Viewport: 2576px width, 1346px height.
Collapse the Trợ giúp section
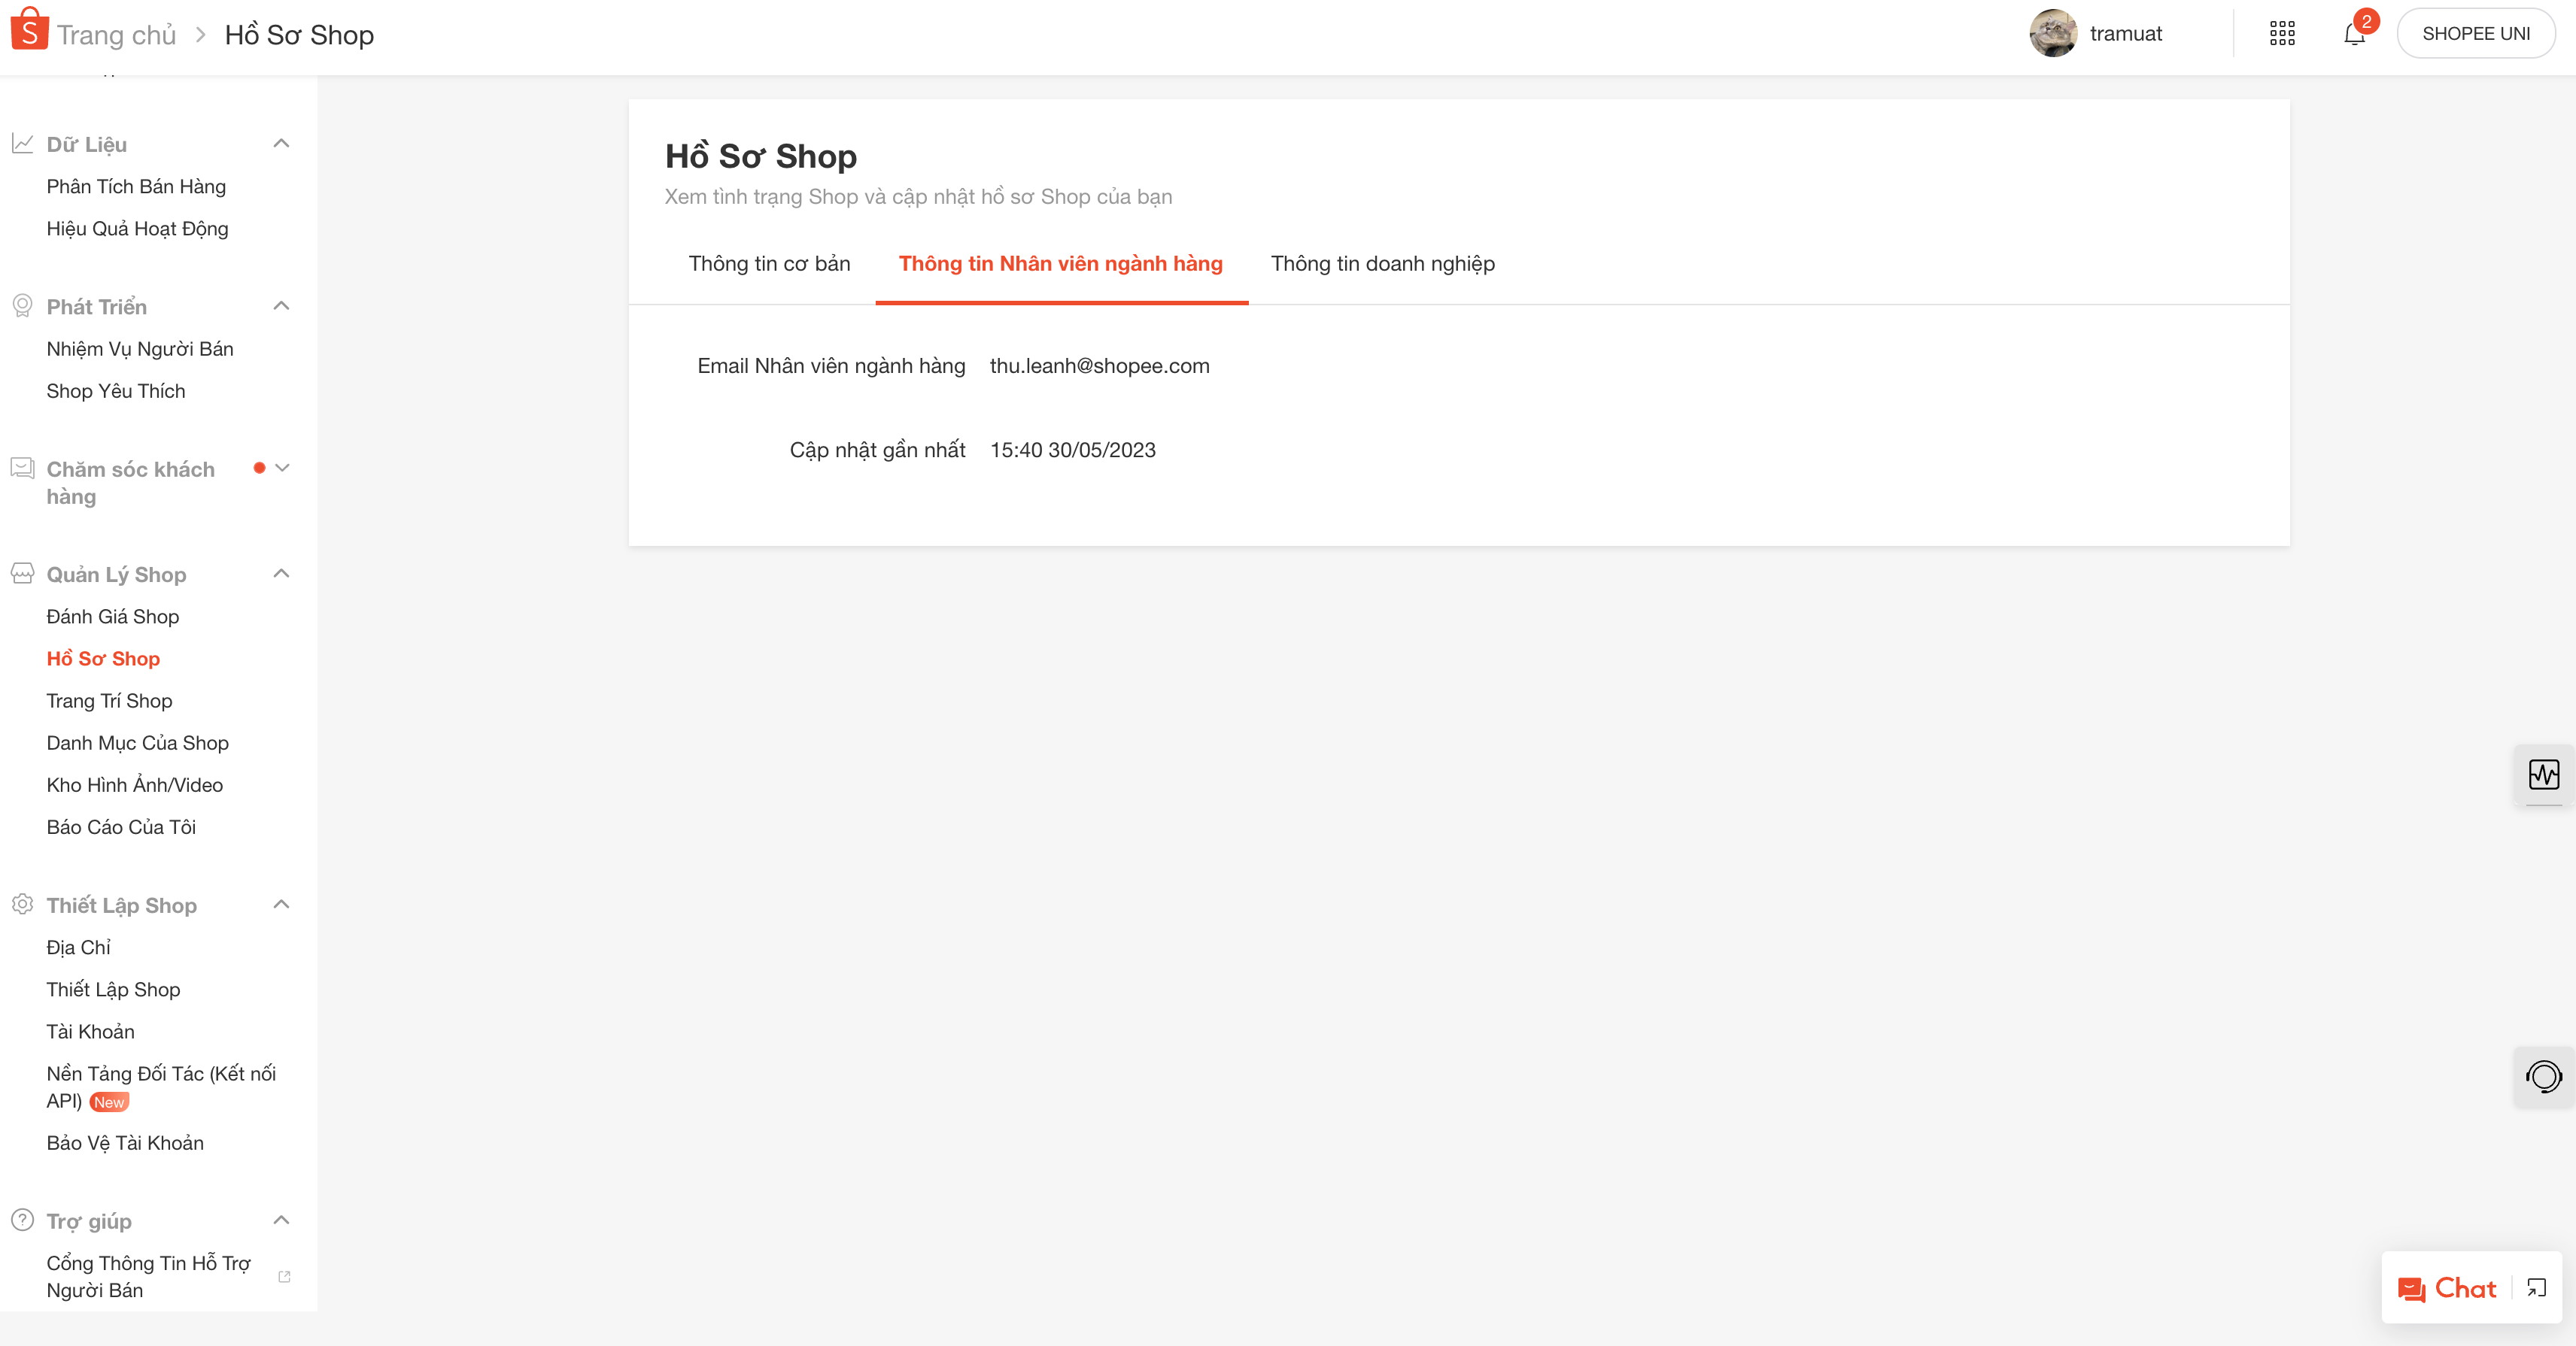click(x=282, y=1220)
